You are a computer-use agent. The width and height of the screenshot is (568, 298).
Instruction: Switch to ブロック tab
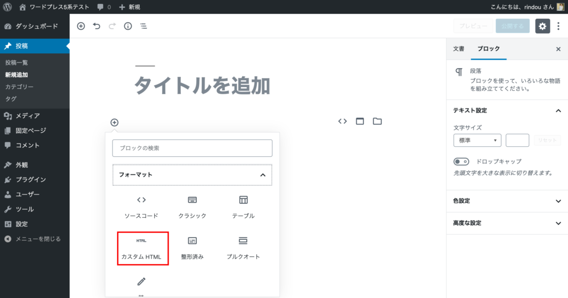tap(489, 49)
